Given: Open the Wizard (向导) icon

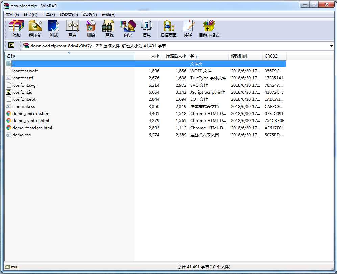Looking at the screenshot, I should pos(128,28).
